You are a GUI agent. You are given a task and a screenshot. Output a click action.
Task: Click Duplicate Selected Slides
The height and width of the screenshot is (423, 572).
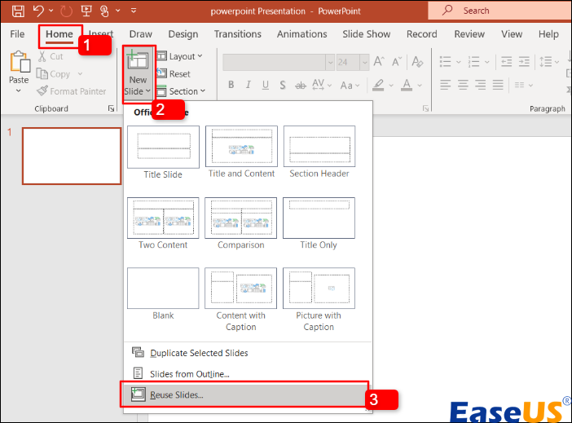(199, 353)
